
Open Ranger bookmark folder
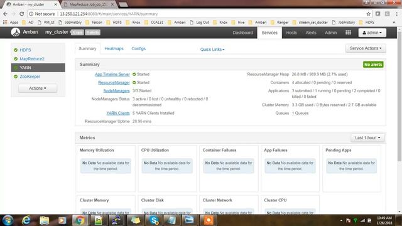point(280,23)
